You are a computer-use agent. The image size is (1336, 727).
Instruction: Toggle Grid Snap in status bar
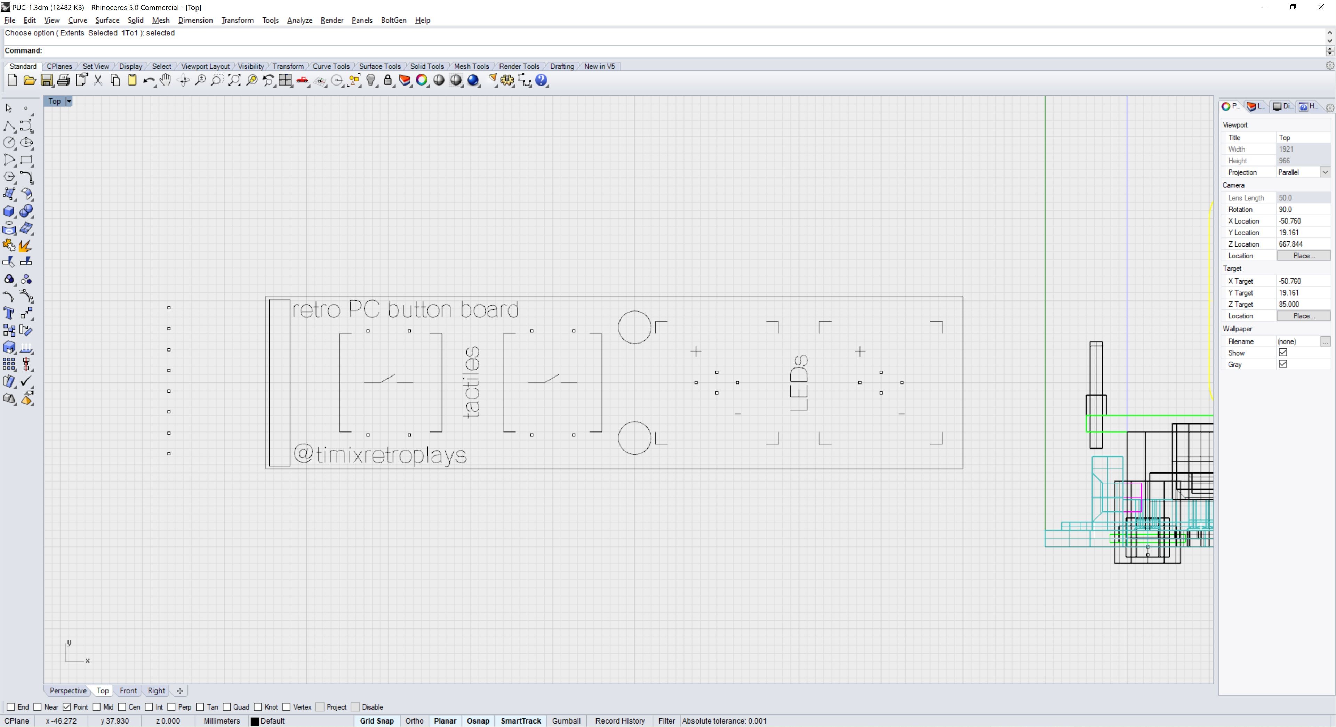(377, 721)
